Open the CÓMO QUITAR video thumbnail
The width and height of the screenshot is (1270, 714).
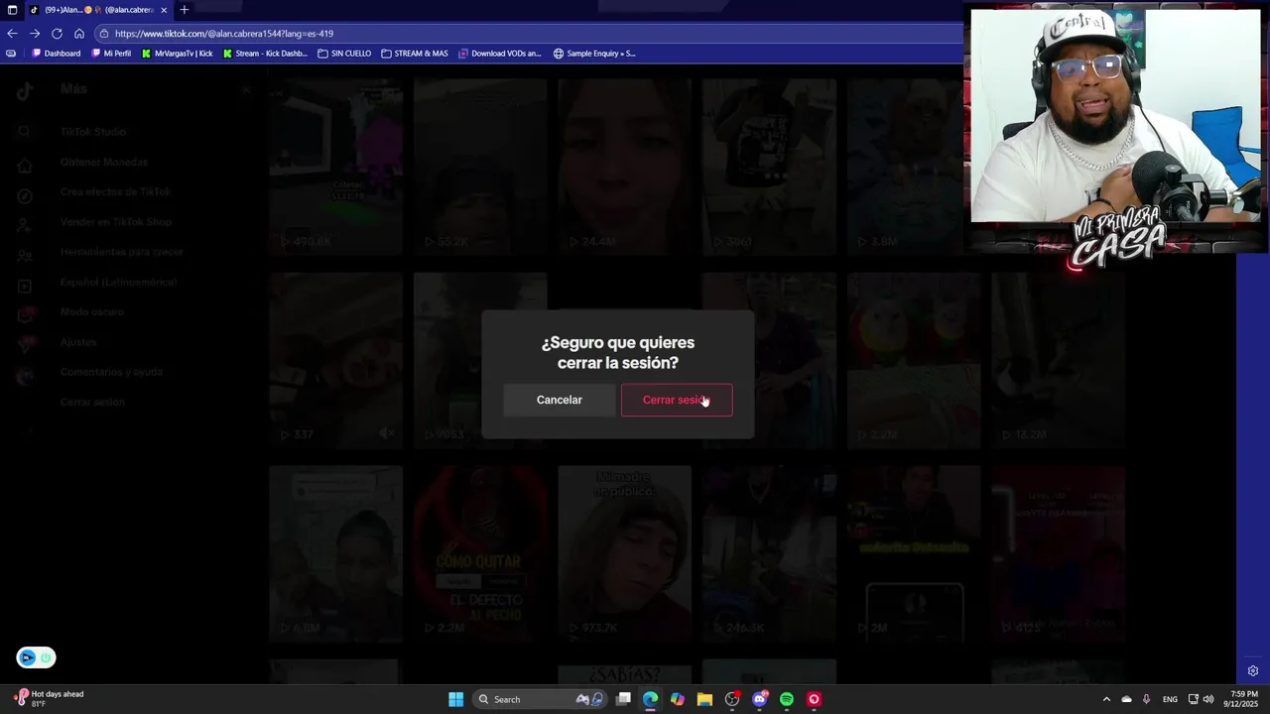pyautogui.click(x=480, y=552)
